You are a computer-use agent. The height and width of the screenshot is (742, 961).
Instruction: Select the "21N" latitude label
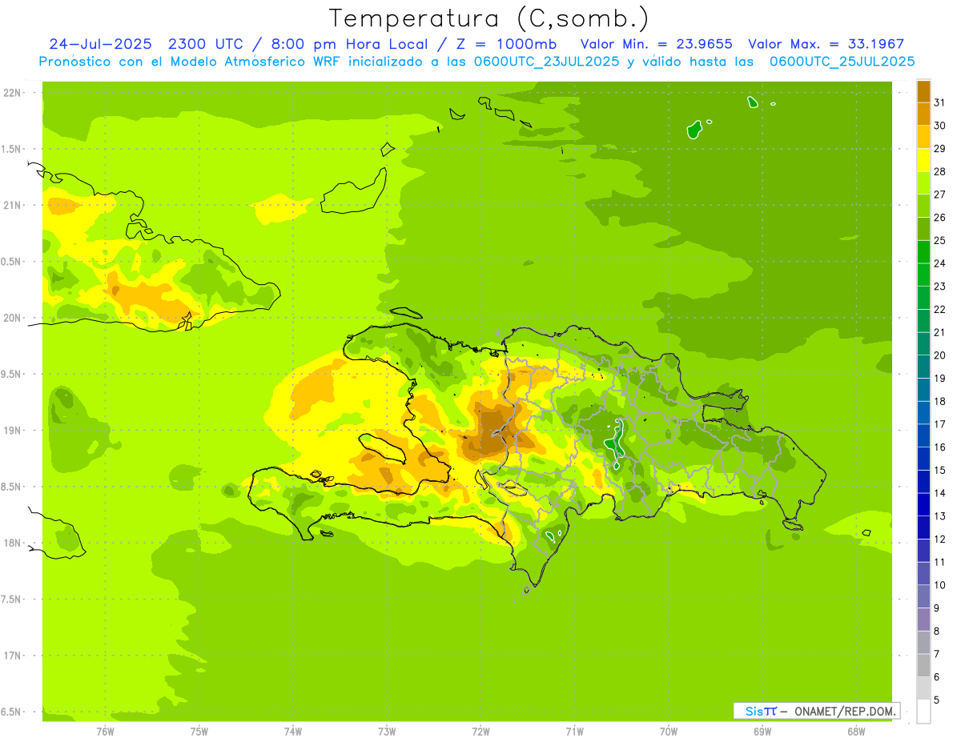tap(11, 205)
